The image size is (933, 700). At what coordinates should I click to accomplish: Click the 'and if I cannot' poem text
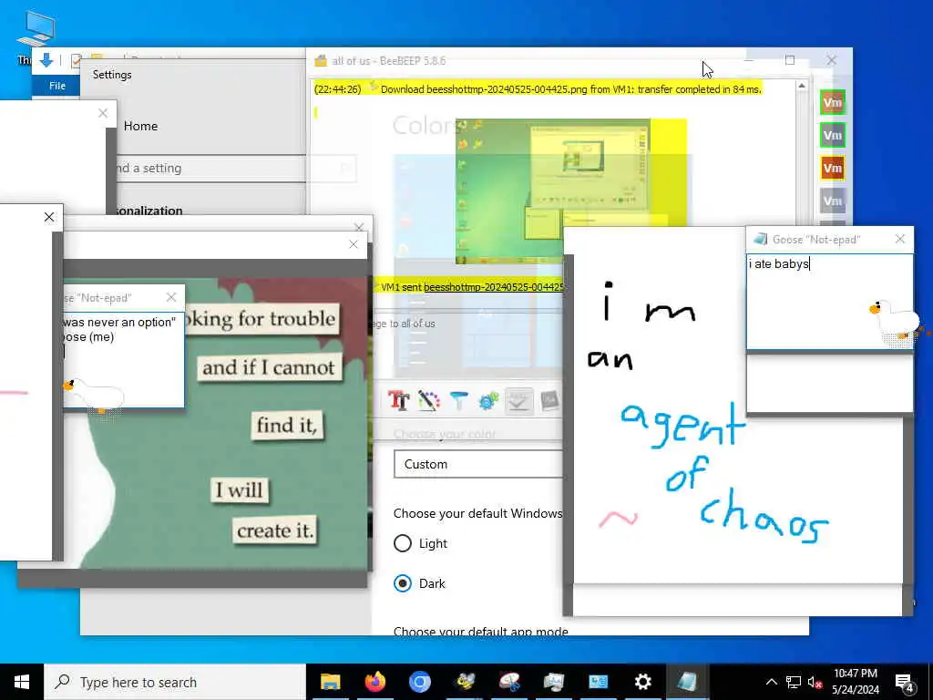269,368
